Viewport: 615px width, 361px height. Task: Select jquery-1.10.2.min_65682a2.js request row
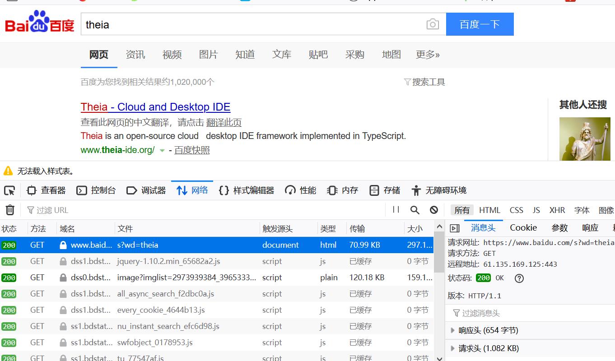(x=217, y=261)
